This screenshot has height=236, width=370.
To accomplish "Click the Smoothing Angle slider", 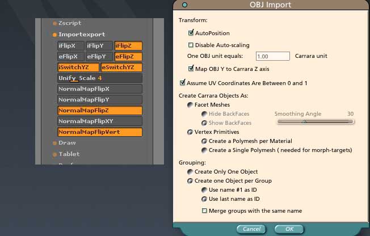I will 316,121.
